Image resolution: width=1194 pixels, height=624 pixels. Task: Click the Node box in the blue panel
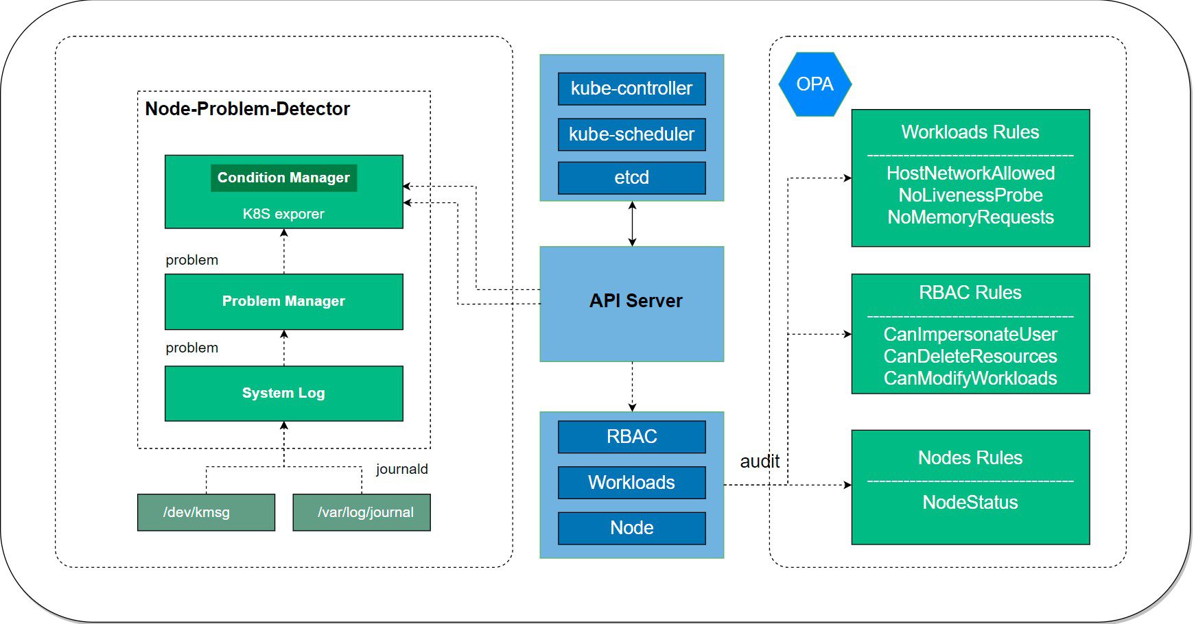(631, 528)
